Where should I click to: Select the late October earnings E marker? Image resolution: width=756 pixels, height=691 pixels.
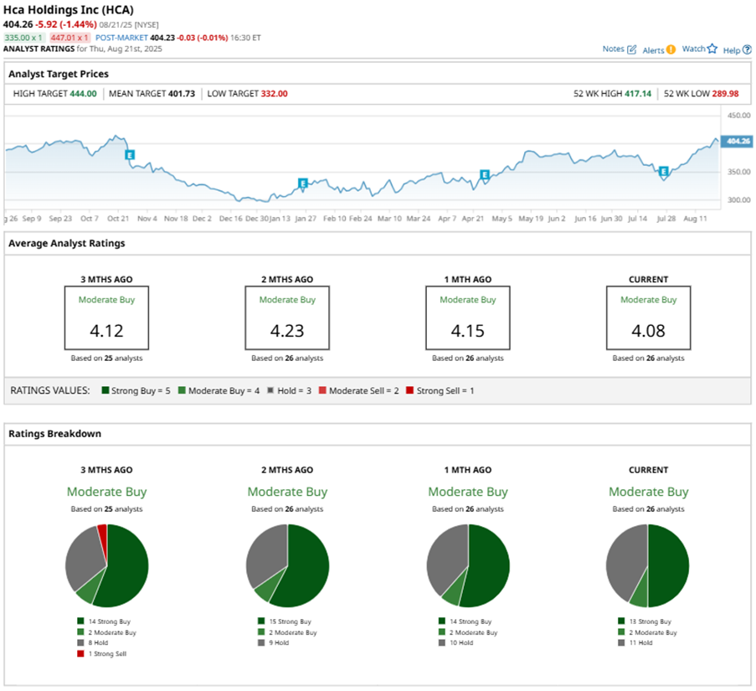129,155
